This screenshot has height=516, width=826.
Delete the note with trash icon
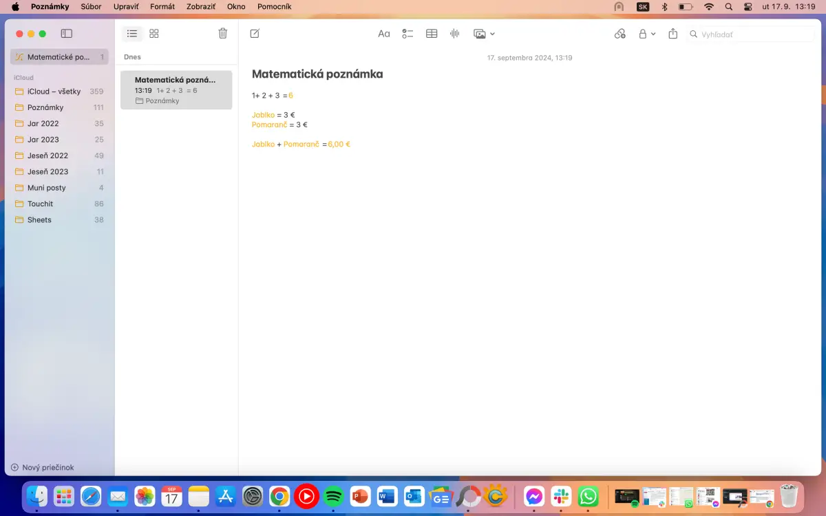[222, 34]
